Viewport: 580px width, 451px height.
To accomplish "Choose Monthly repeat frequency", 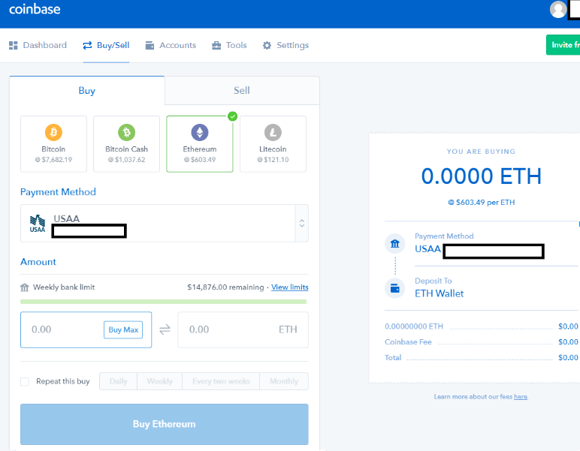I will click(x=284, y=381).
